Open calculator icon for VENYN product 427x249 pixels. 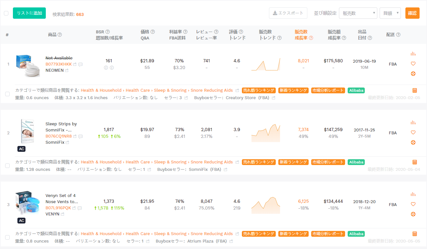click(415, 234)
